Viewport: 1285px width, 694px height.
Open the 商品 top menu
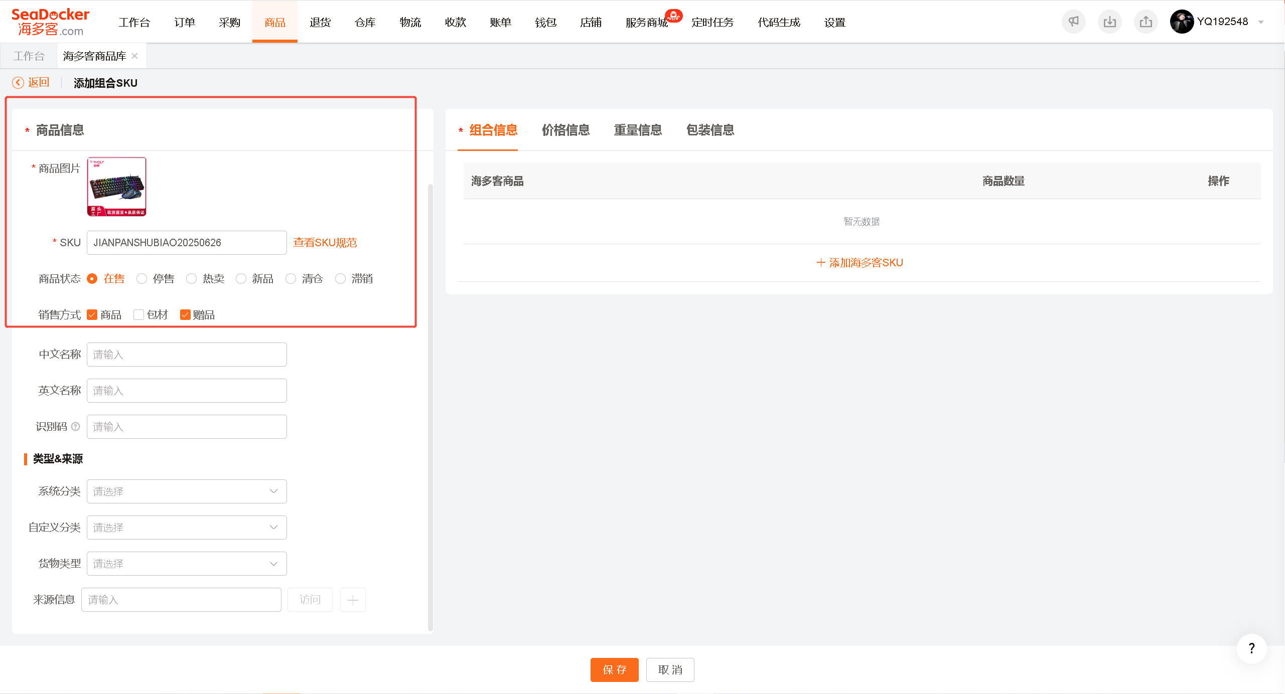coord(275,22)
